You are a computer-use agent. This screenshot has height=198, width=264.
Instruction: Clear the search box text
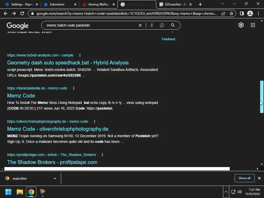(x=140, y=25)
